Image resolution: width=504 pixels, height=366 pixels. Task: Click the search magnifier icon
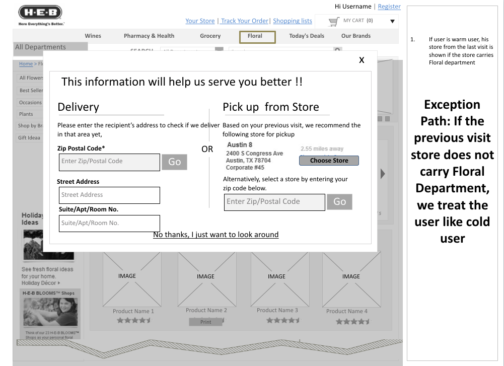point(337,50)
